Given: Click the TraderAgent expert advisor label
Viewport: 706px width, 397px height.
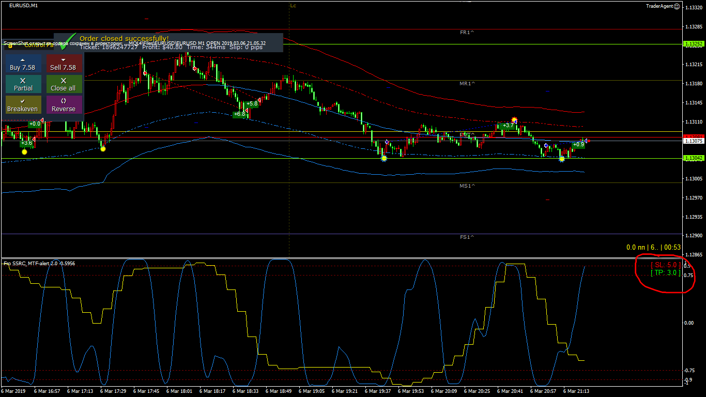Looking at the screenshot, I should 659,6.
